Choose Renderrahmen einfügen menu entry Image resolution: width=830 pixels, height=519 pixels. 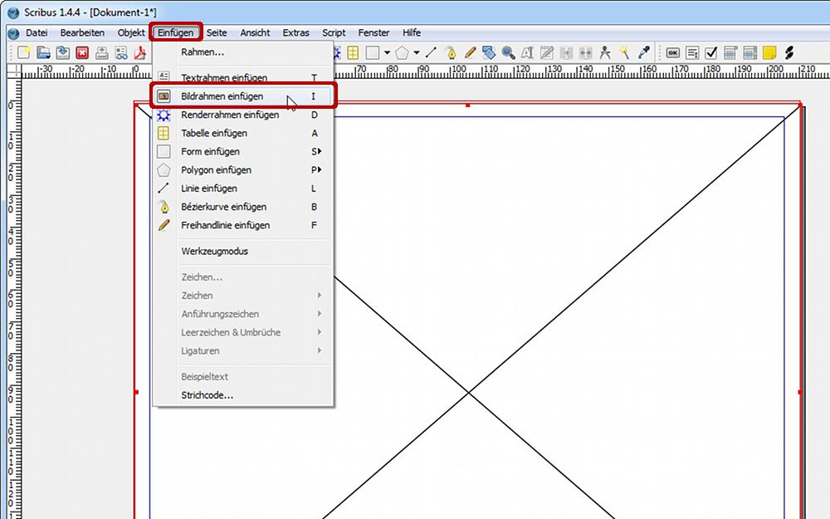(243, 115)
